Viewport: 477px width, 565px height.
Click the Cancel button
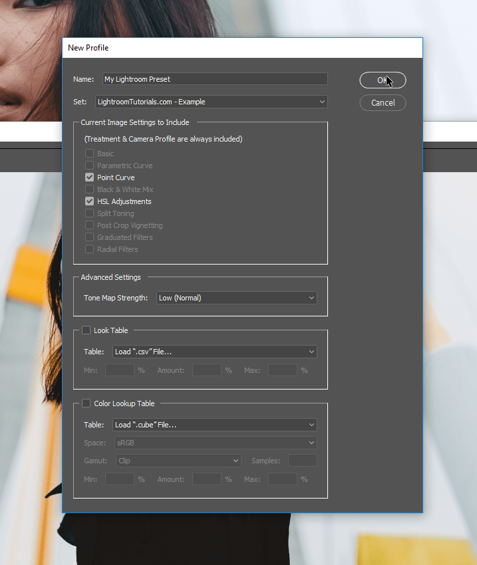383,102
